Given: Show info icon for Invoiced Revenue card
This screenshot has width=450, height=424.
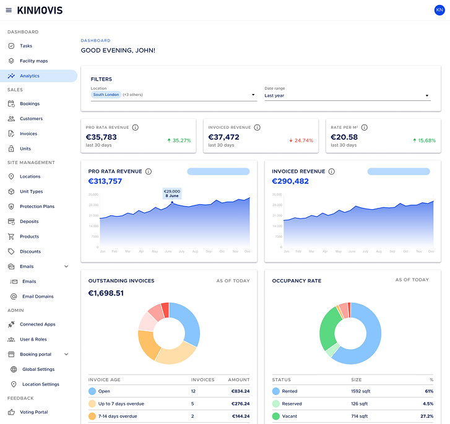Looking at the screenshot, I should tap(257, 128).
